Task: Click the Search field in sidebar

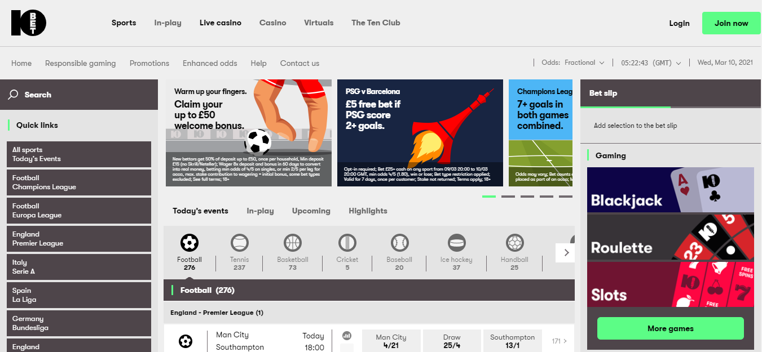Action: pyautogui.click(x=79, y=95)
